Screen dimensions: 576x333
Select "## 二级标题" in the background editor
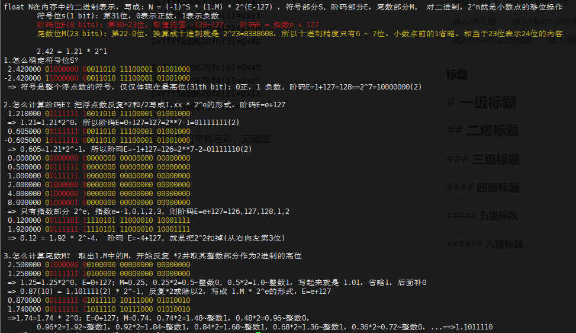tap(482, 131)
